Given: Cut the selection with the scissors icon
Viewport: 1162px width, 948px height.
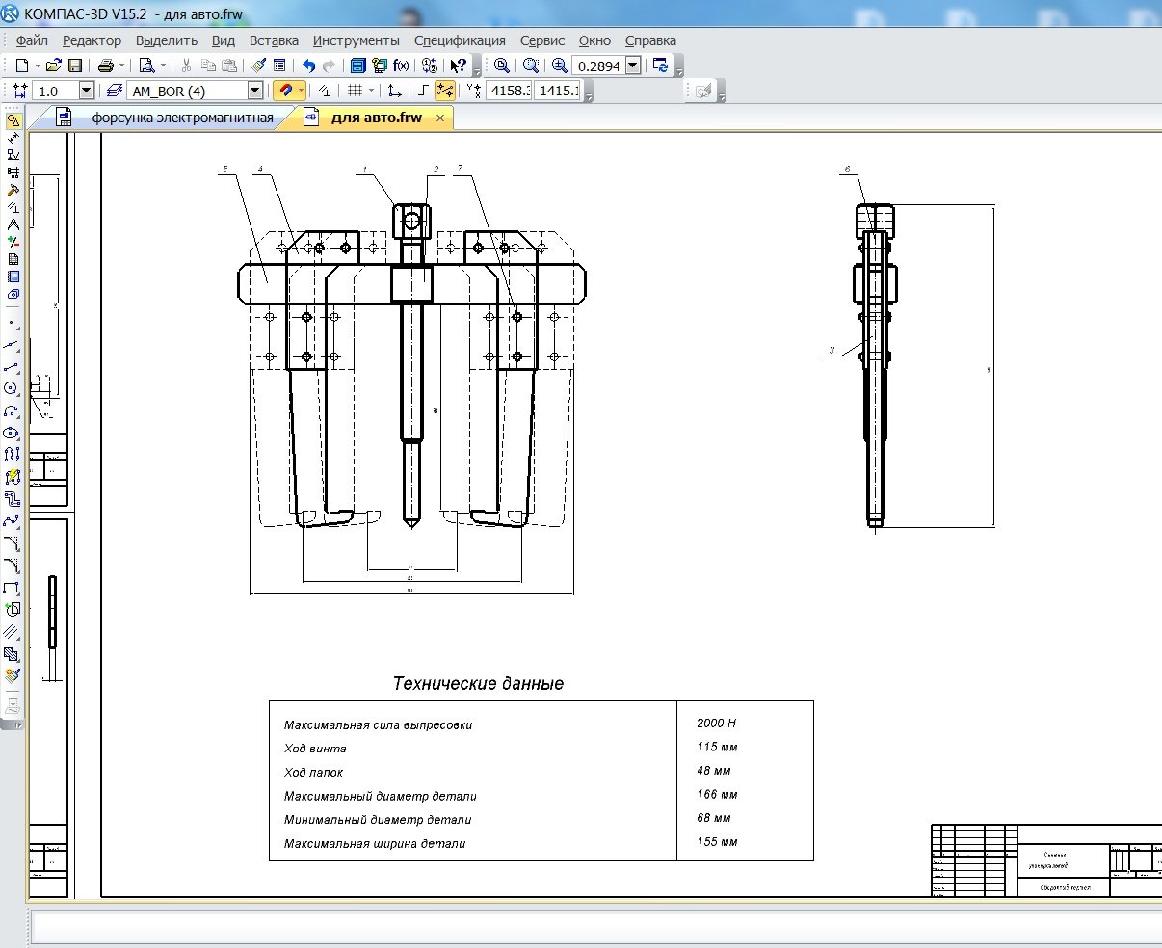Looking at the screenshot, I should point(187,66).
